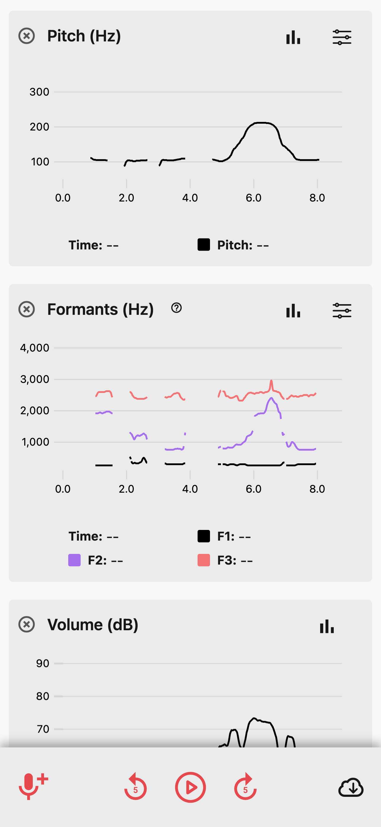This screenshot has width=381, height=827.
Task: Open Pitch chart settings sliders
Action: pos(342,37)
